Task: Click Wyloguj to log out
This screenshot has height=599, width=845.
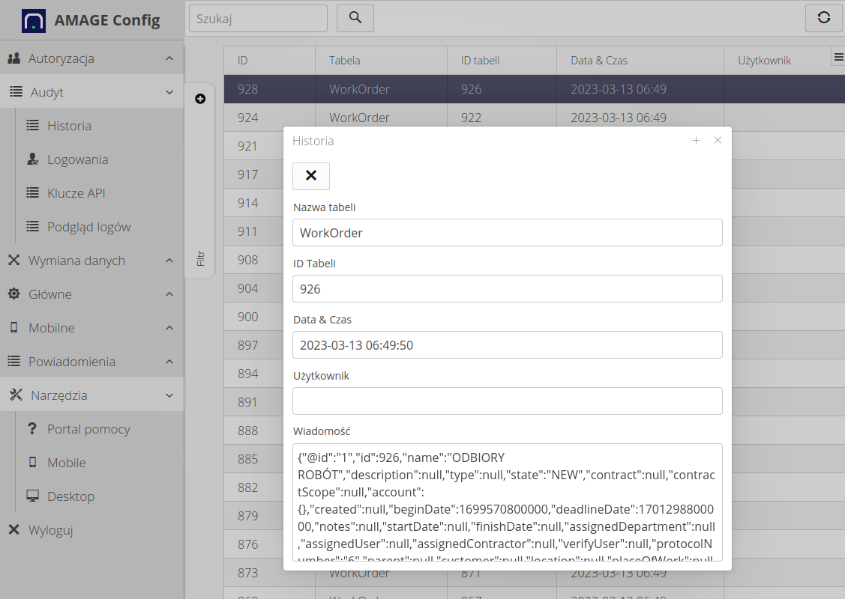Action: (50, 530)
